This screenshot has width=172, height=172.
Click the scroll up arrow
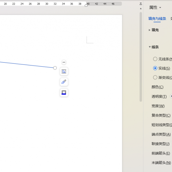click(x=140, y=9)
